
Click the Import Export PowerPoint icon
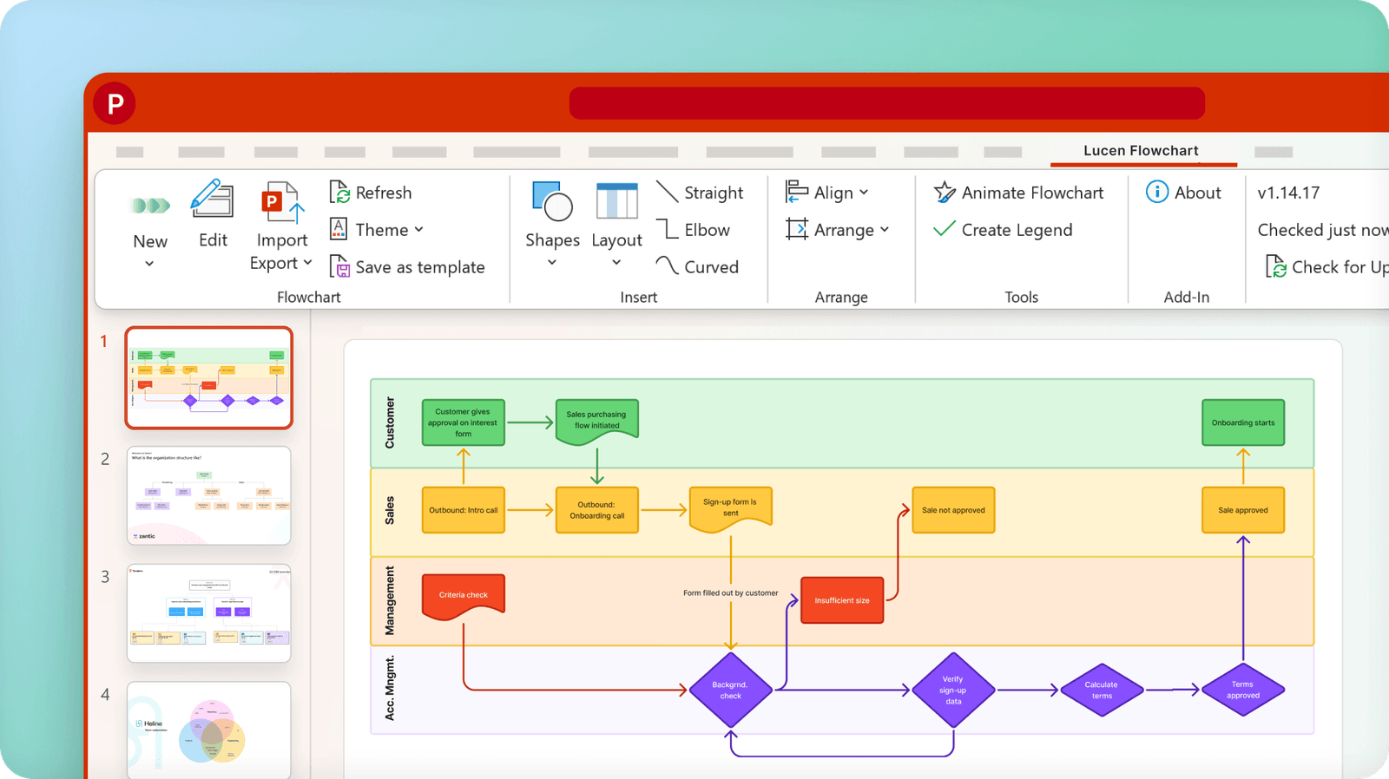pos(282,203)
